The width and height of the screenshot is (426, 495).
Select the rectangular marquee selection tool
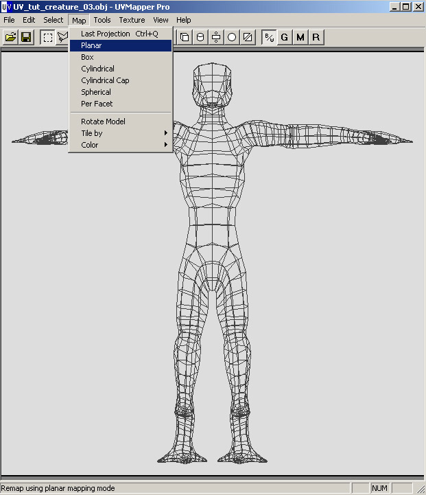click(47, 37)
